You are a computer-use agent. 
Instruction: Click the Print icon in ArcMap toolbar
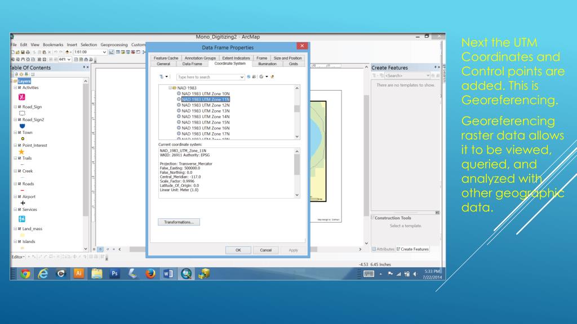(28, 52)
